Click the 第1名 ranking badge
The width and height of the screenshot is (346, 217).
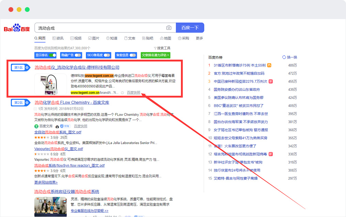[x=20, y=68]
